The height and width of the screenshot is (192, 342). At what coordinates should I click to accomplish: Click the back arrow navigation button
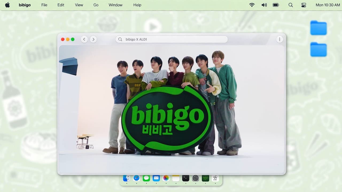(x=84, y=39)
